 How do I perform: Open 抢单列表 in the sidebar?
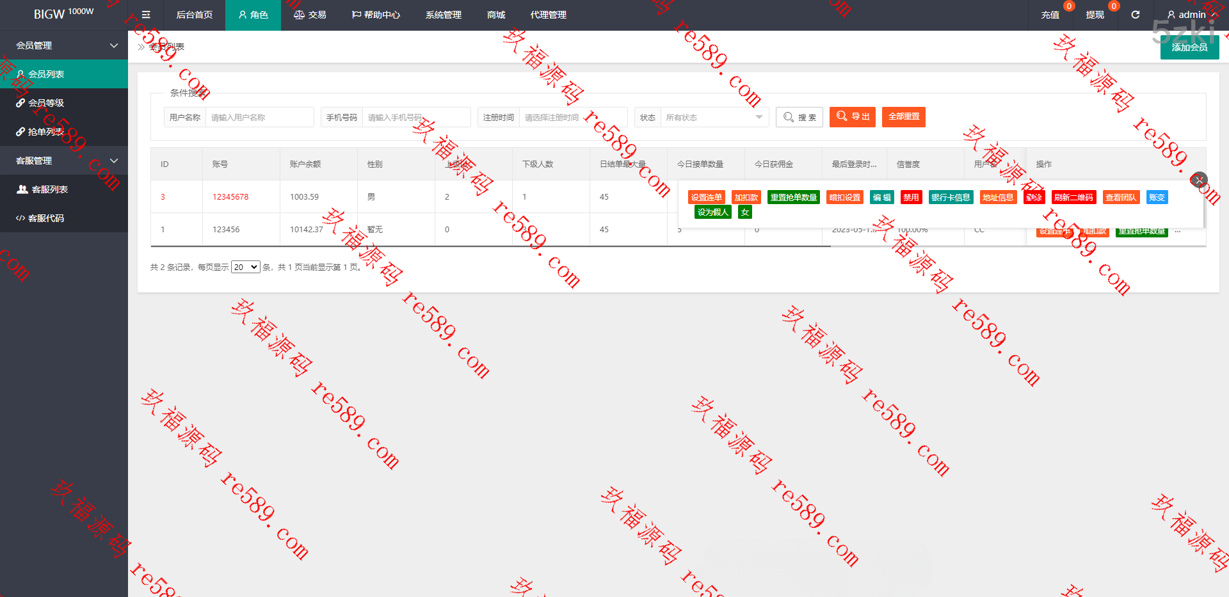point(46,132)
